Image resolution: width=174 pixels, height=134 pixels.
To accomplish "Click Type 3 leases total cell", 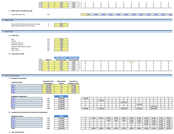I will (x=61, y=122).
